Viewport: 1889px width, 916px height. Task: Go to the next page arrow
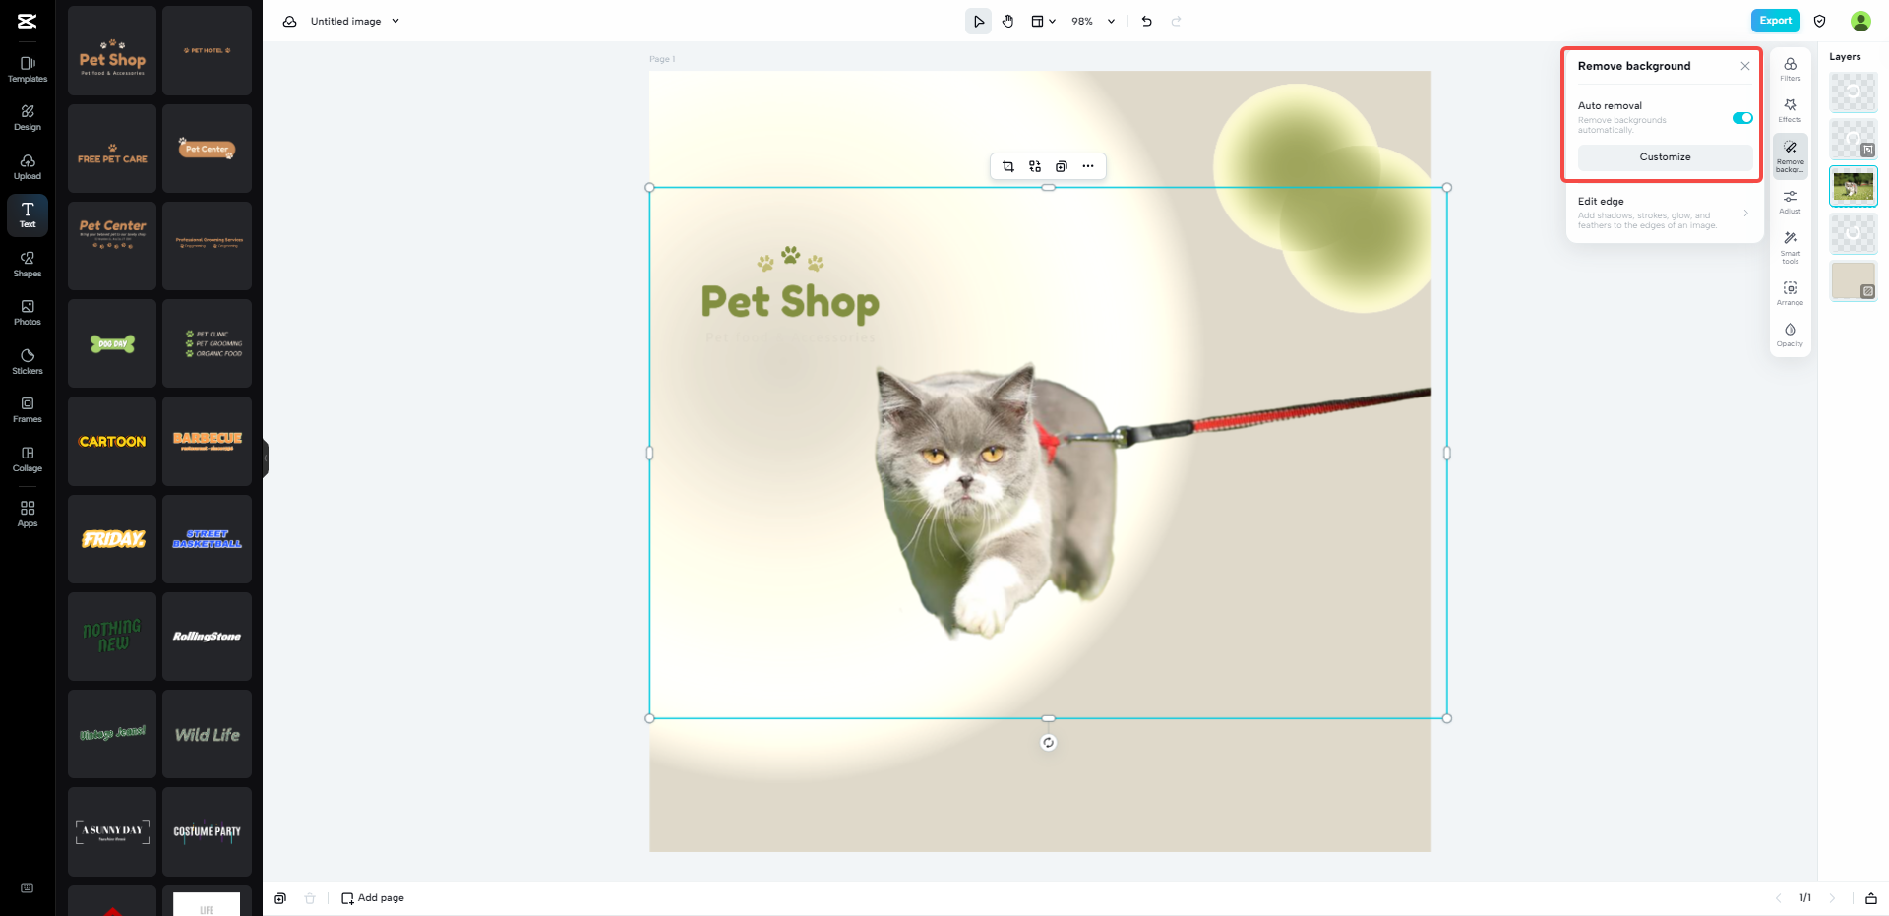click(1832, 898)
